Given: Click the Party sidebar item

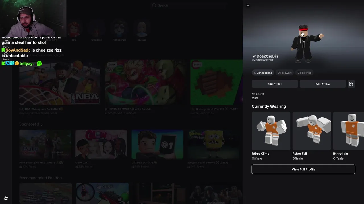Looking at the screenshot, I should click(x=6, y=44).
